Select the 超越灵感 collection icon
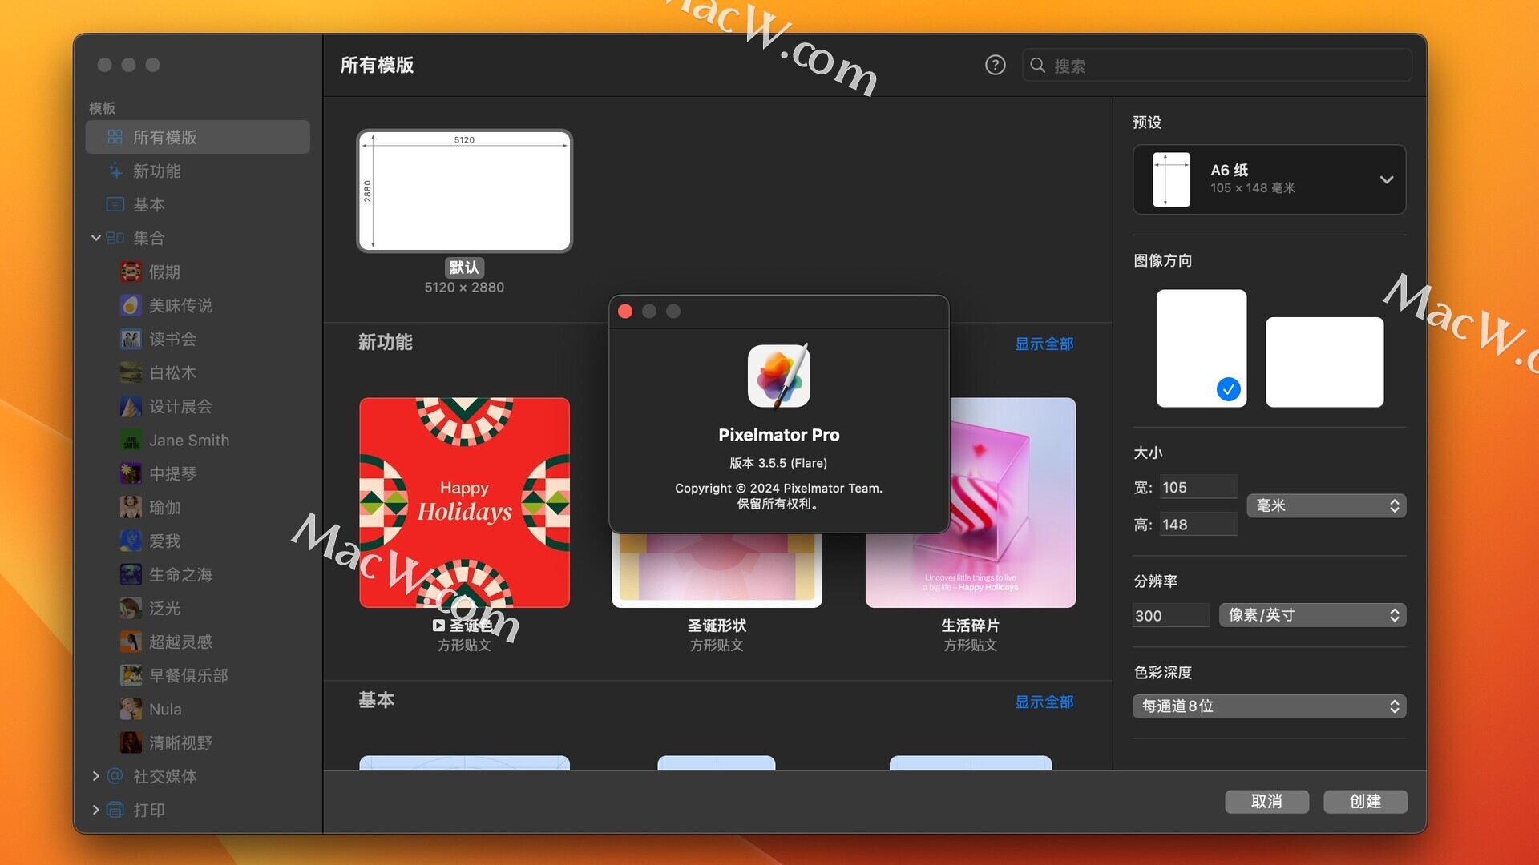This screenshot has width=1539, height=865. (x=131, y=642)
